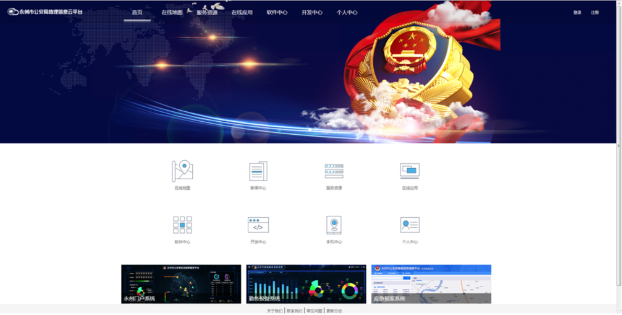Open the 新闻中心 document icon
Screen dimensions: 622x315
coord(258,171)
